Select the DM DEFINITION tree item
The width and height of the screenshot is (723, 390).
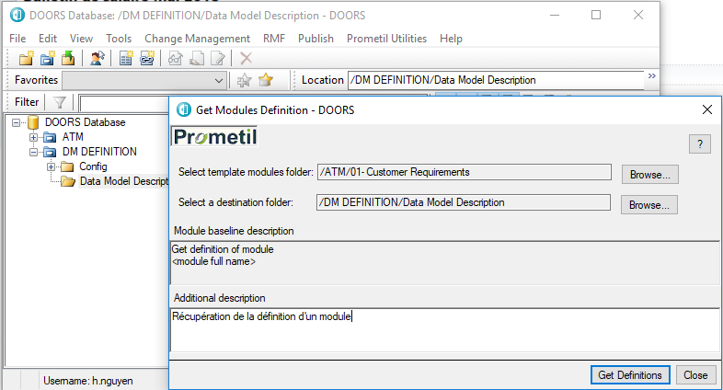click(99, 152)
